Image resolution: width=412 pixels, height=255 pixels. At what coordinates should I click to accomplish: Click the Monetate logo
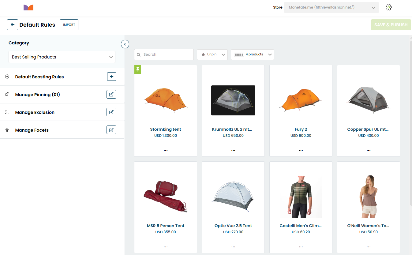pyautogui.click(x=28, y=8)
